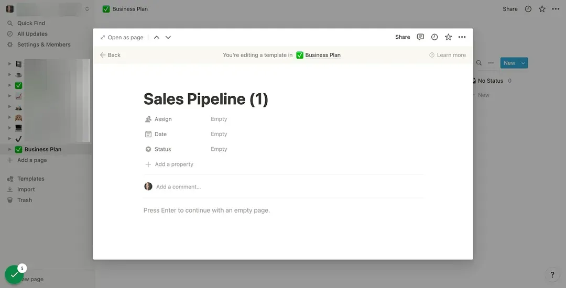The width and height of the screenshot is (566, 288).
Task: Set the Assign property Empty value
Action: tap(219, 119)
